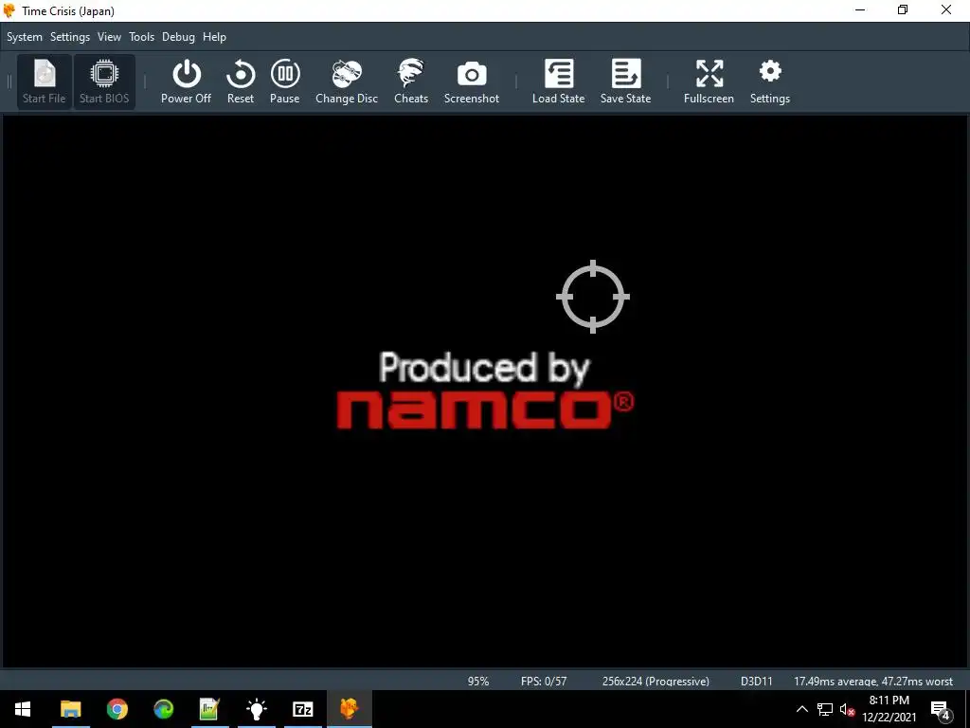Close the Time Crisis (Japan) window

pos(946,10)
